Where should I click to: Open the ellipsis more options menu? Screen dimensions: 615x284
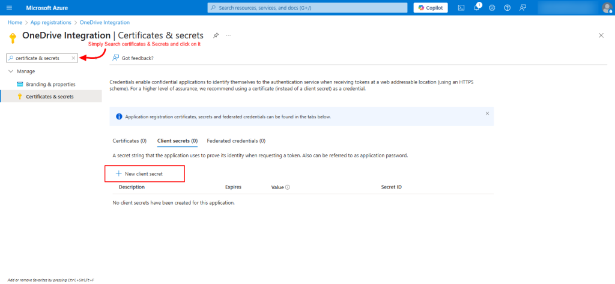point(228,35)
